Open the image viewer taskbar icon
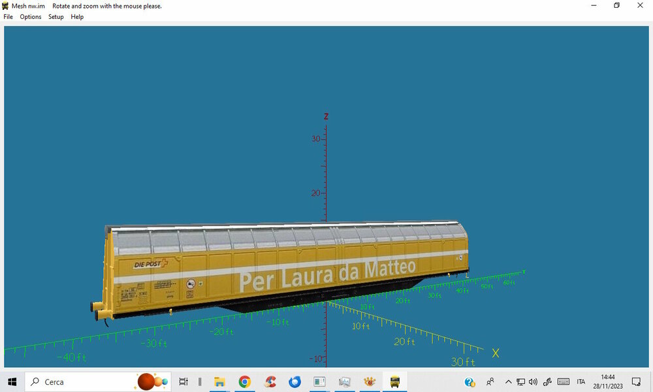653x392 pixels. 344,382
